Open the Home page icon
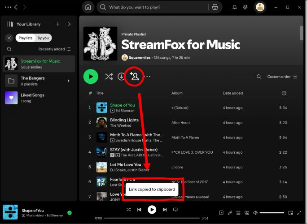This screenshot has height=224, width=307. pos(88,7)
